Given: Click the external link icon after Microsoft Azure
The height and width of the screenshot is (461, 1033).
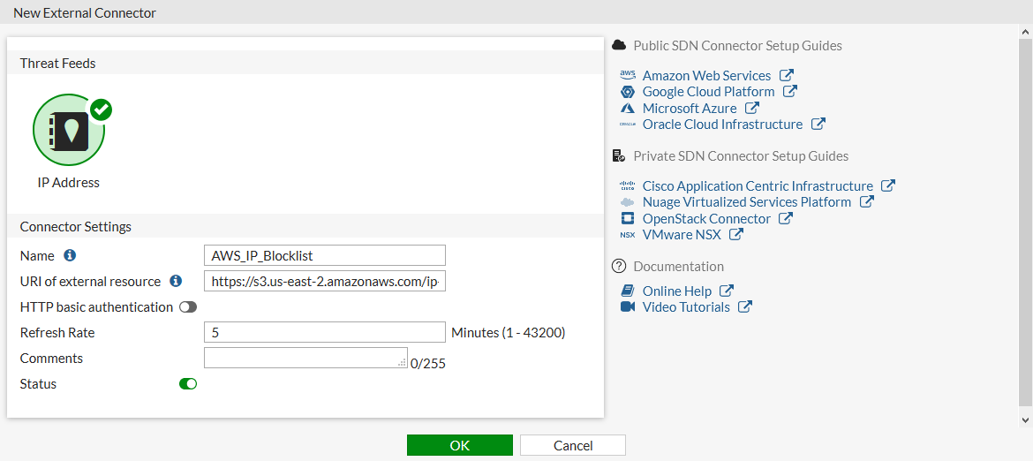Looking at the screenshot, I should coord(752,108).
